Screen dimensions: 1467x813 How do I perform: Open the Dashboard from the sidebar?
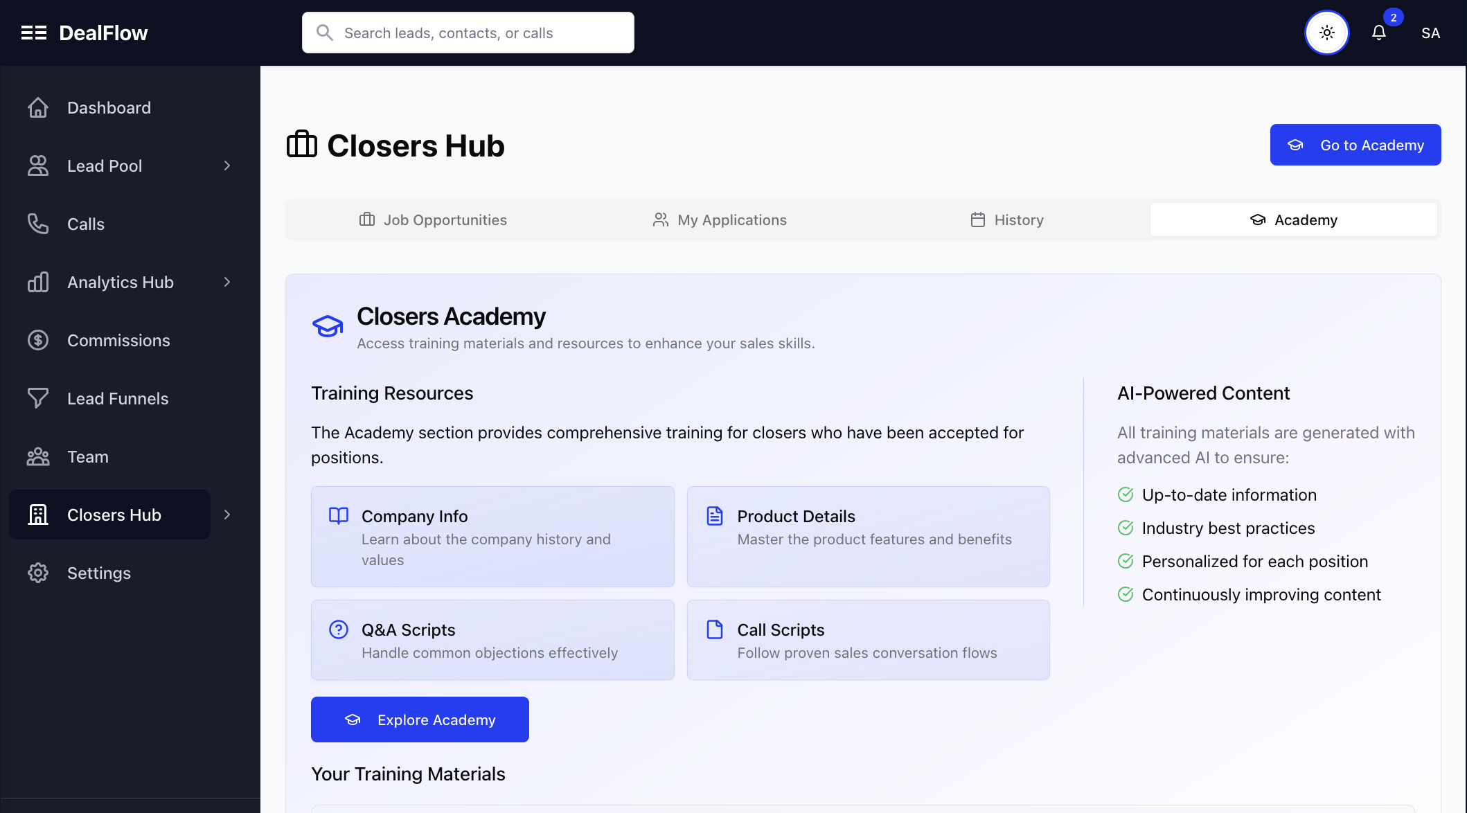click(x=109, y=107)
